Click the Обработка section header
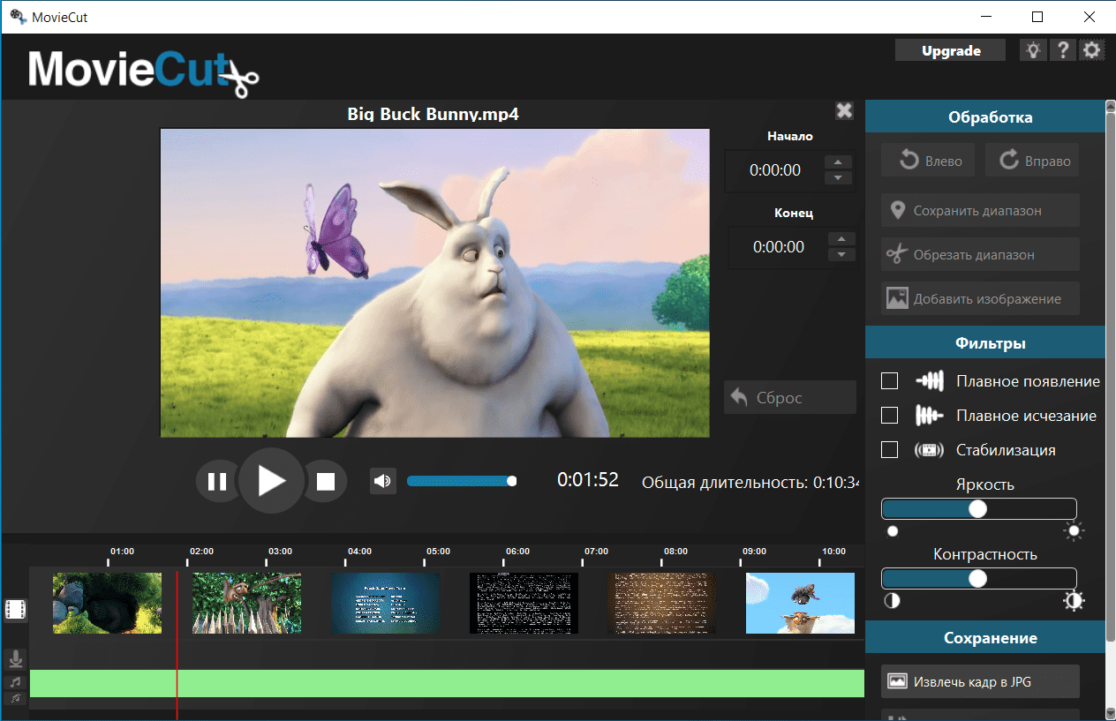This screenshot has height=721, width=1116. click(985, 116)
